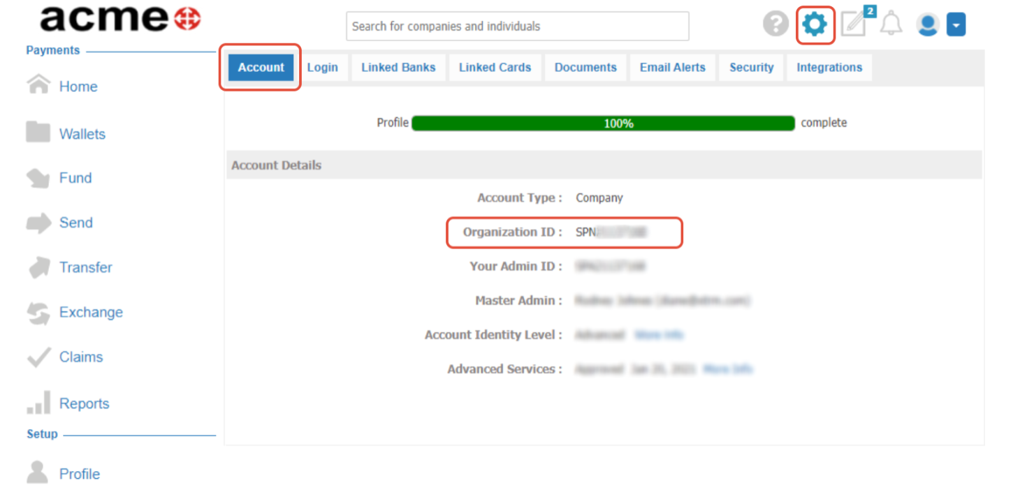View Reports via the bar chart icon
1027x499 pixels.
coord(41,401)
